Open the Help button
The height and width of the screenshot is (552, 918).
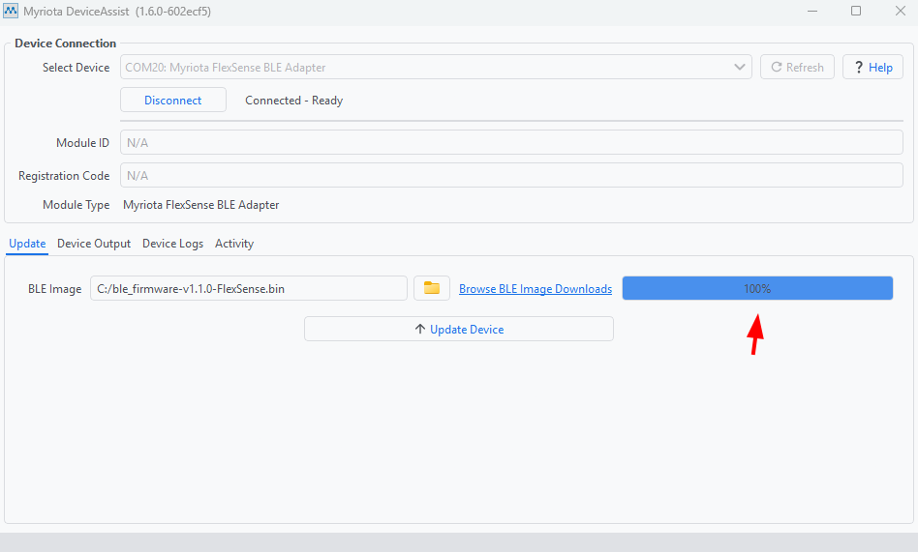point(872,68)
